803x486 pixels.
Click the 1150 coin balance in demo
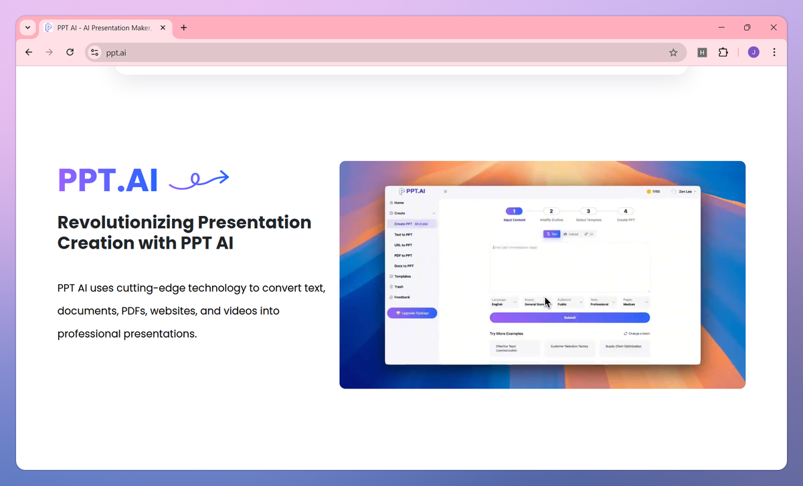[653, 191]
